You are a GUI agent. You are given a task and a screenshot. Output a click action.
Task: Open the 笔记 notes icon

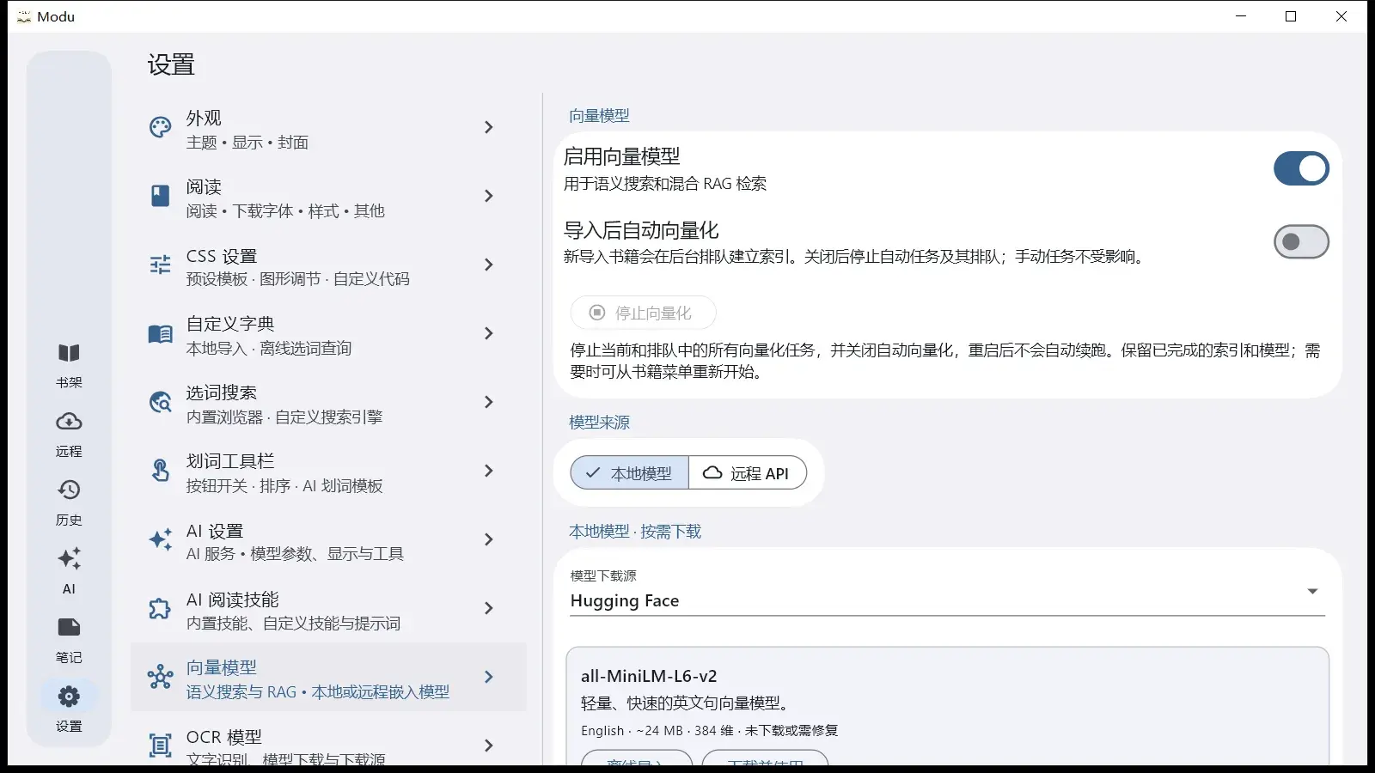[x=69, y=627]
